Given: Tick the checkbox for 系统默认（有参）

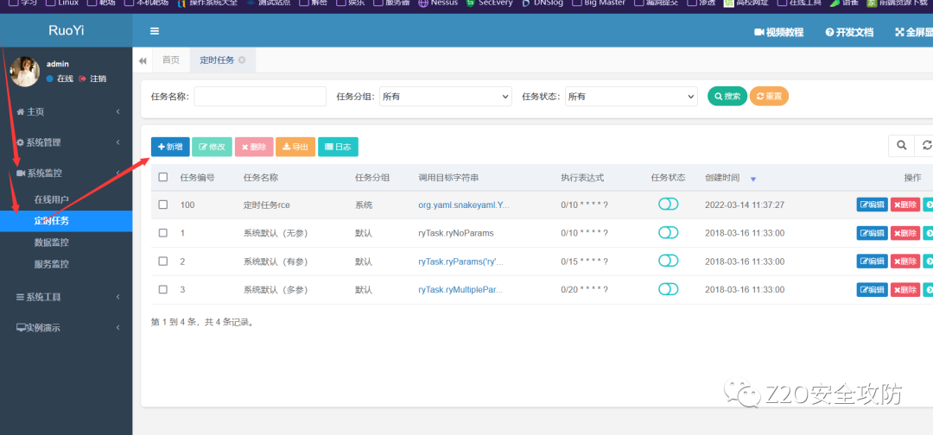Looking at the screenshot, I should pos(163,261).
